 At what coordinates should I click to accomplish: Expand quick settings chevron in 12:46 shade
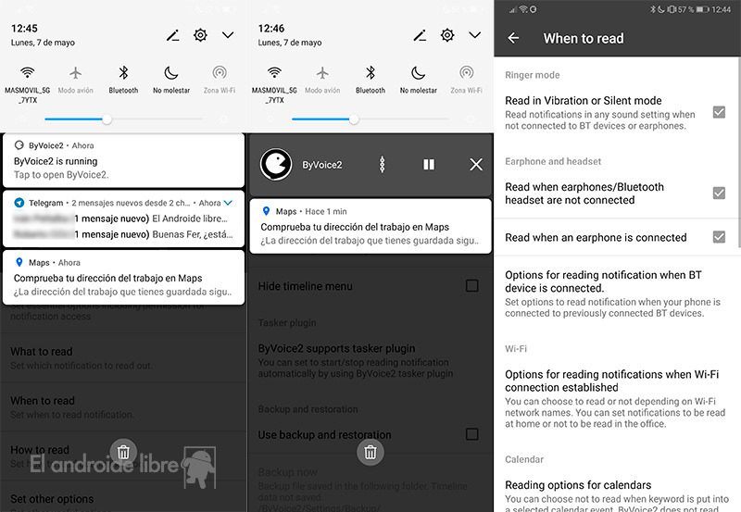(475, 35)
